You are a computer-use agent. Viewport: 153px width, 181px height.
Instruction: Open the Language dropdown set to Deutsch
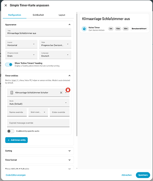tap(55, 55)
